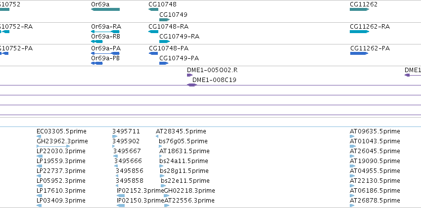Viewport: 421px width, 208px height.
Task: Click the IP02152.3prime EST glyph
Action: pos(121,196)
